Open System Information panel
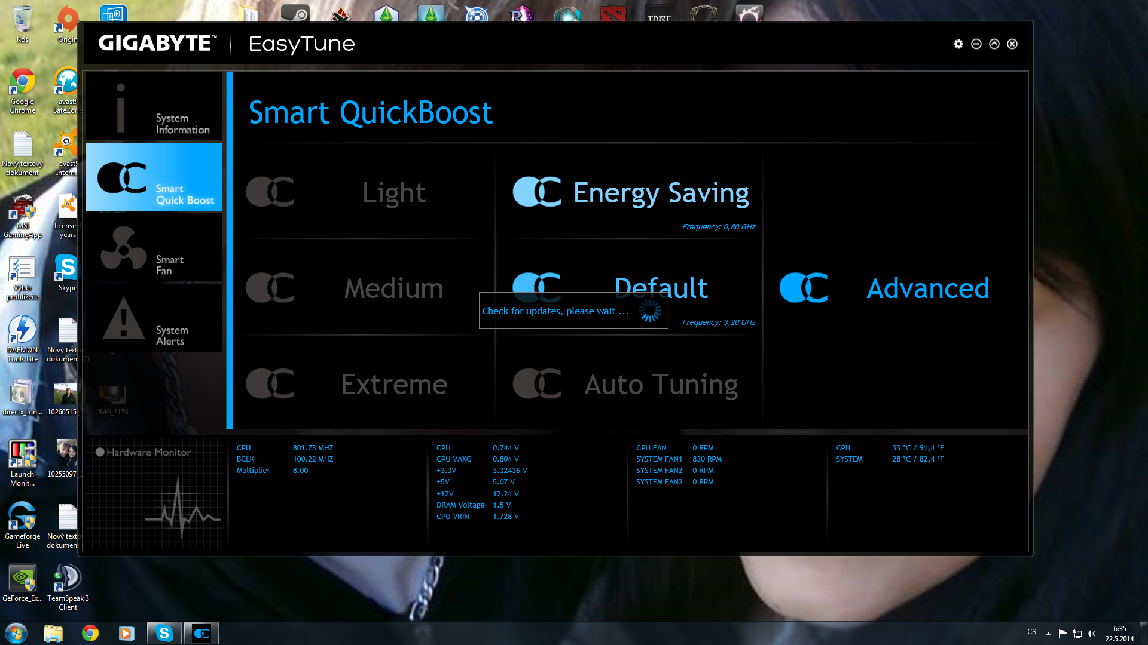Screen dimensions: 1148x645 [x=154, y=107]
